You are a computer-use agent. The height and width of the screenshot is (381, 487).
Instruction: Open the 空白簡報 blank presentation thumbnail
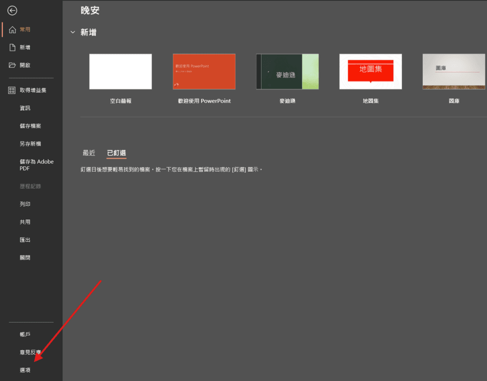121,72
